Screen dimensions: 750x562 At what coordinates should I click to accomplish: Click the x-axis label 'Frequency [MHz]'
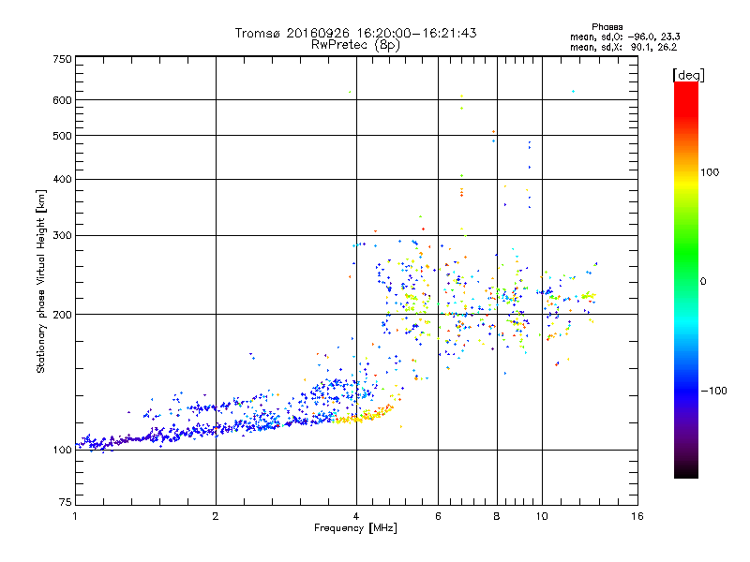355,528
